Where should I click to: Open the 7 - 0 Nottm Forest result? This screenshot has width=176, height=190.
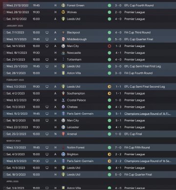point(118,147)
